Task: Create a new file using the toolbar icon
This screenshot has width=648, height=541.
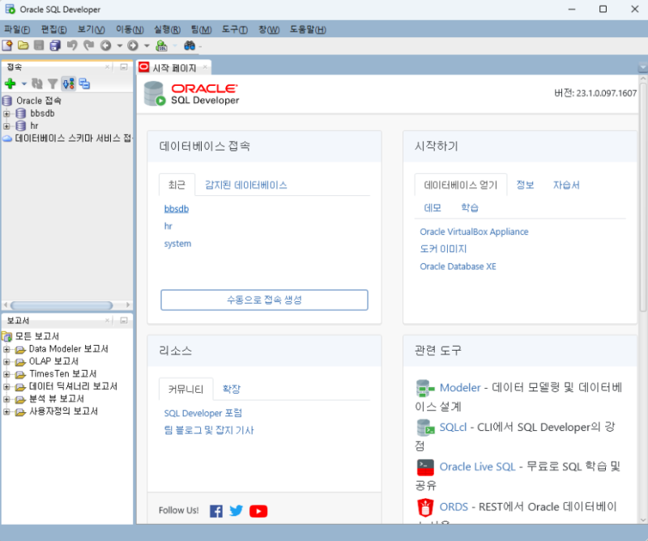Action: pos(7,45)
